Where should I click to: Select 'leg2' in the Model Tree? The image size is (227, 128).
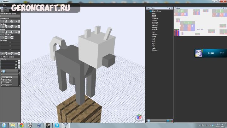tap(154, 41)
